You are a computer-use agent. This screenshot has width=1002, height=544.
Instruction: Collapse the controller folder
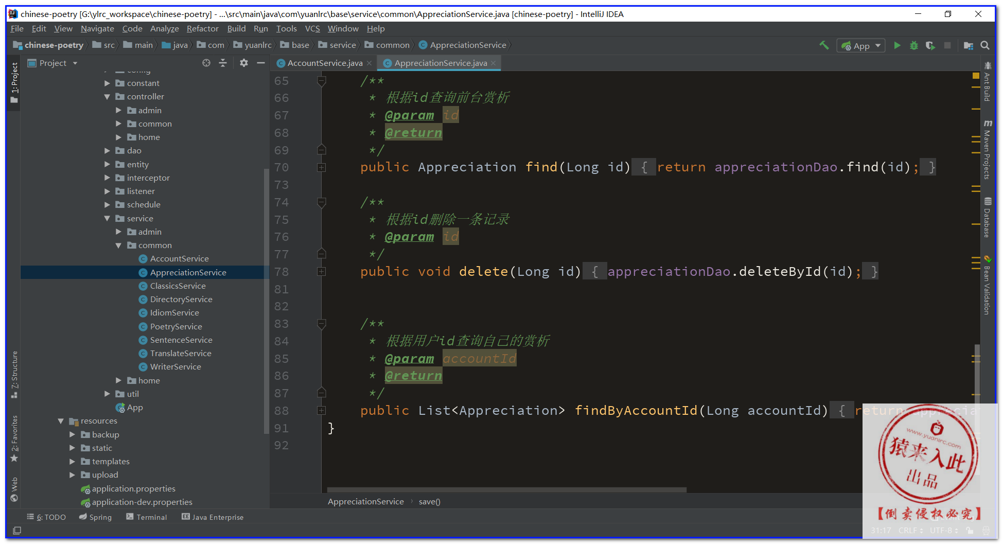107,97
